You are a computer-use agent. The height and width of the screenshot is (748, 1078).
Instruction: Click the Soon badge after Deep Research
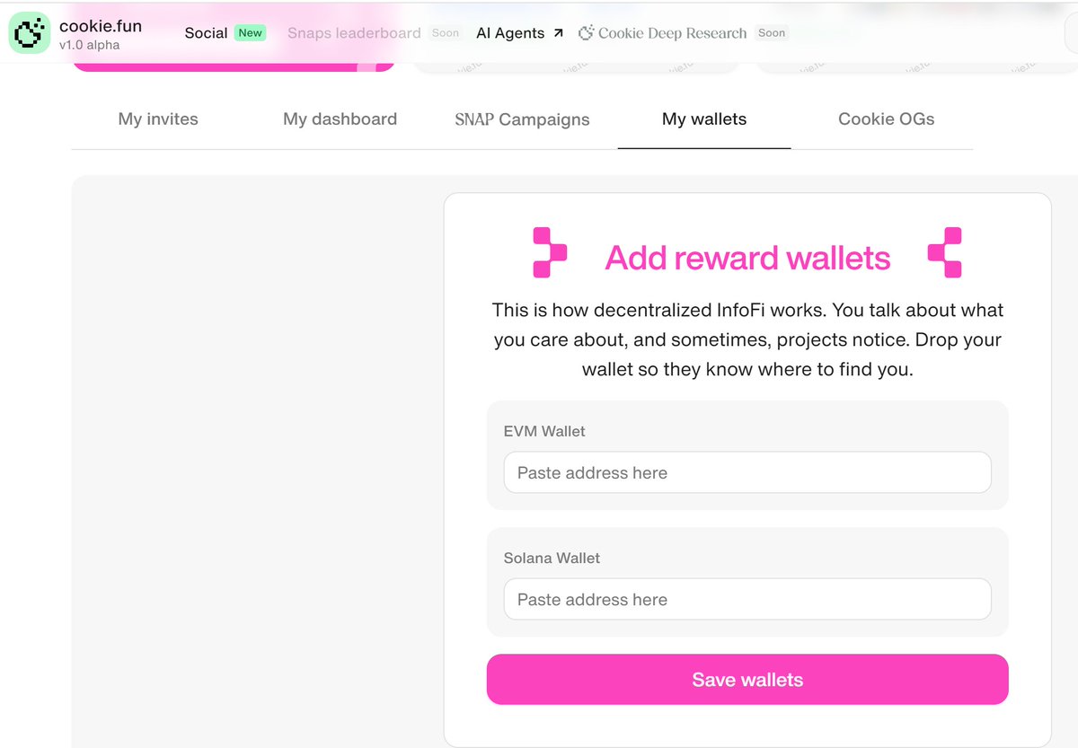coord(771,33)
